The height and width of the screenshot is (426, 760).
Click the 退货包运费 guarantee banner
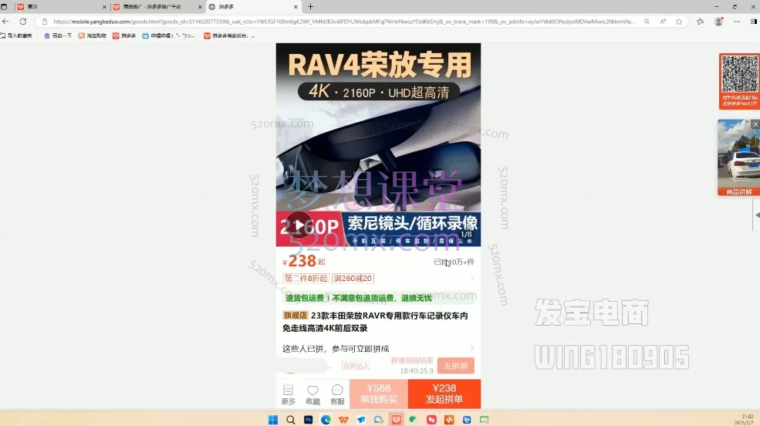pyautogui.click(x=378, y=298)
